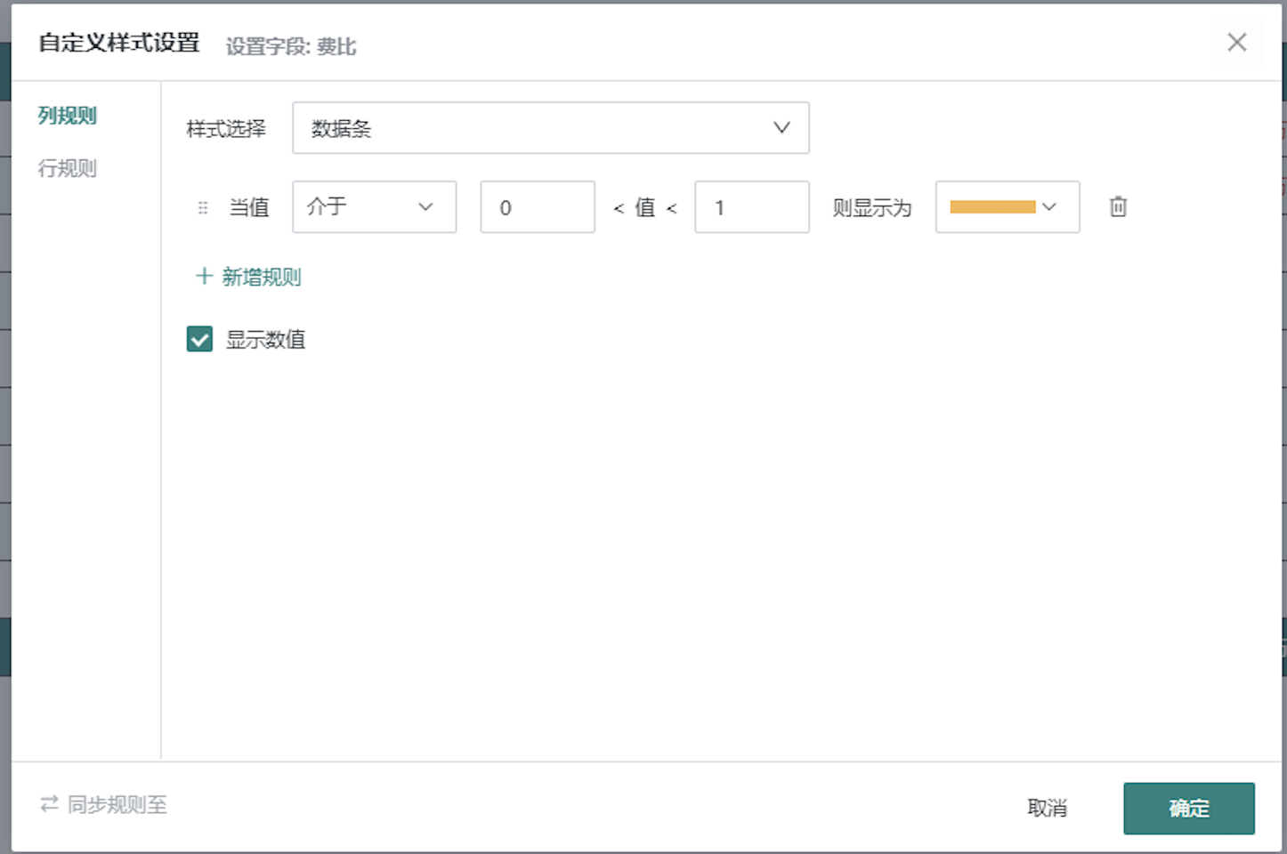Confirm settings with the 确定 button
Screen dimensions: 1287x854
[1188, 808]
